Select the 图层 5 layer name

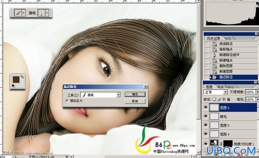(x=225, y=125)
